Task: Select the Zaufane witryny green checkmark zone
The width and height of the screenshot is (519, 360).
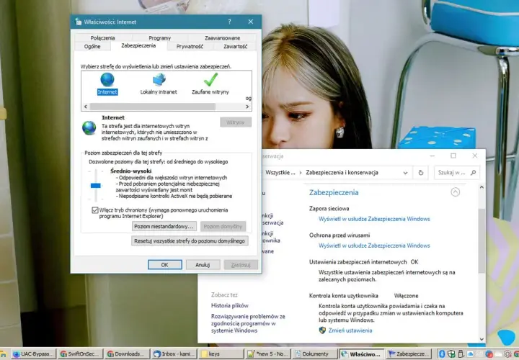Action: coord(210,80)
